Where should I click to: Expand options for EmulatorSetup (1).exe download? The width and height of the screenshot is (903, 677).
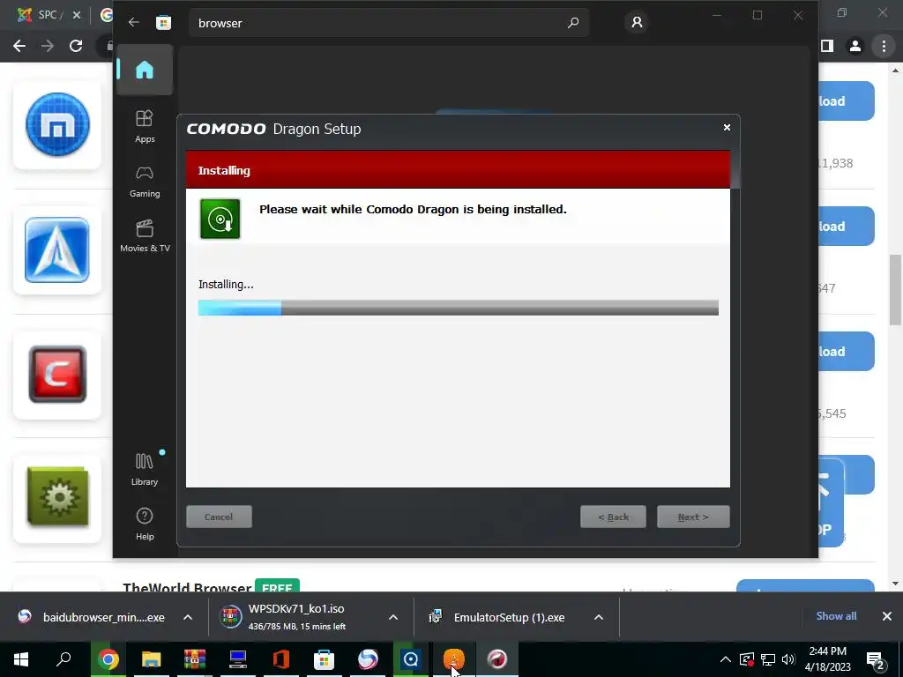point(599,617)
